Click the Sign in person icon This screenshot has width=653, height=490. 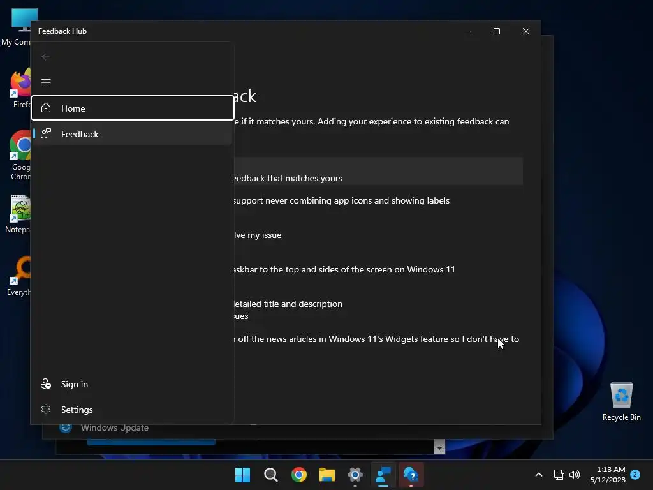46,383
